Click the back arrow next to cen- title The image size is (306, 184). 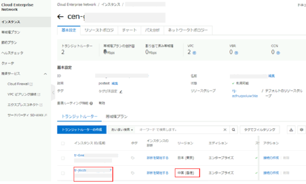(60, 17)
